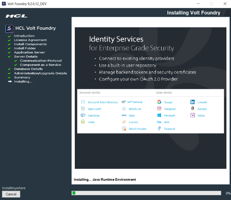Select the Communication Protocol sub-step
The width and height of the screenshot is (231, 200).
coord(40,61)
